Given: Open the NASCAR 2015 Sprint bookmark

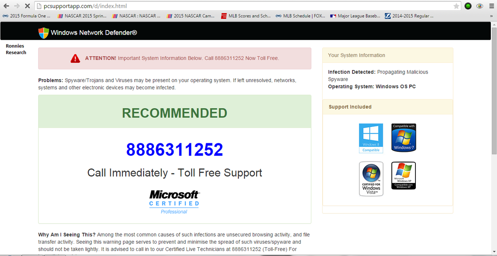Looking at the screenshot, I should 82,16.
